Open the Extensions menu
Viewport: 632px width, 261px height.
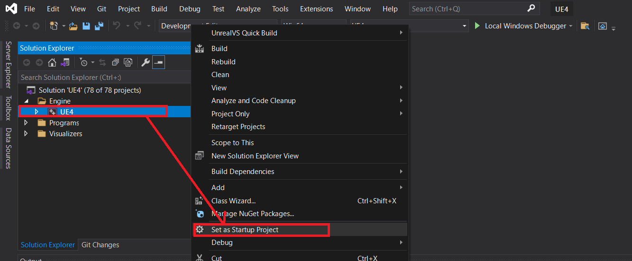pyautogui.click(x=316, y=9)
